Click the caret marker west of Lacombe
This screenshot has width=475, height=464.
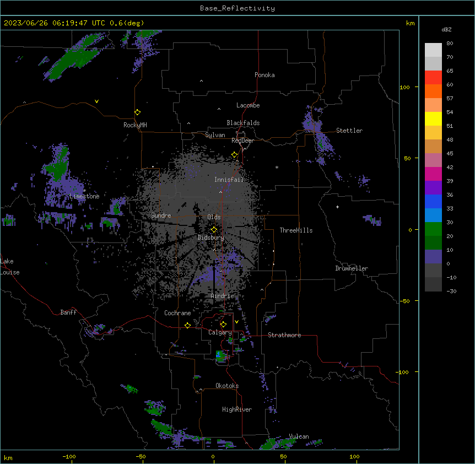coord(219,109)
